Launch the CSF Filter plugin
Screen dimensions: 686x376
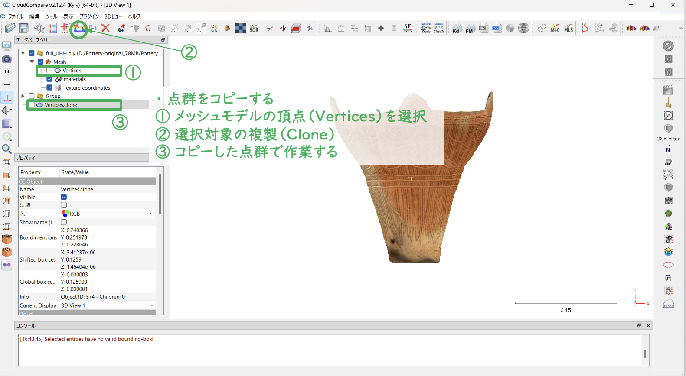[668, 129]
